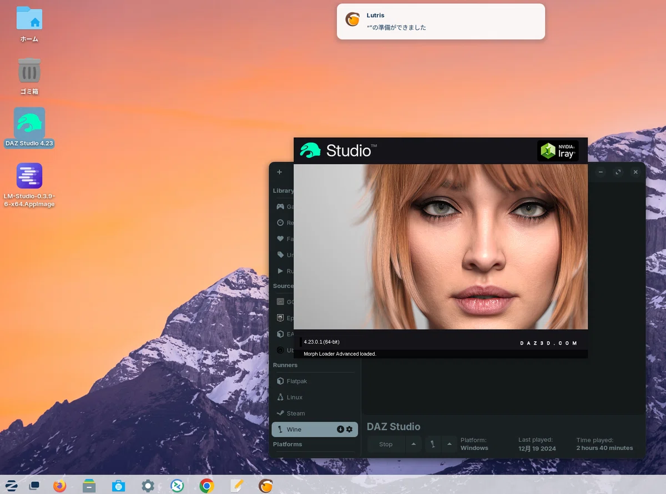
Task: Select the Linux runner in Lutris sidebar
Action: [x=315, y=397]
